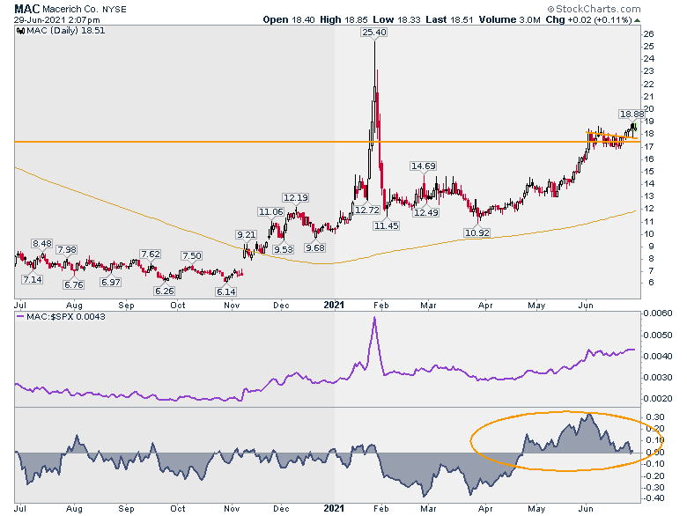
Task: Click the 7.14 low label
Action: [33, 279]
